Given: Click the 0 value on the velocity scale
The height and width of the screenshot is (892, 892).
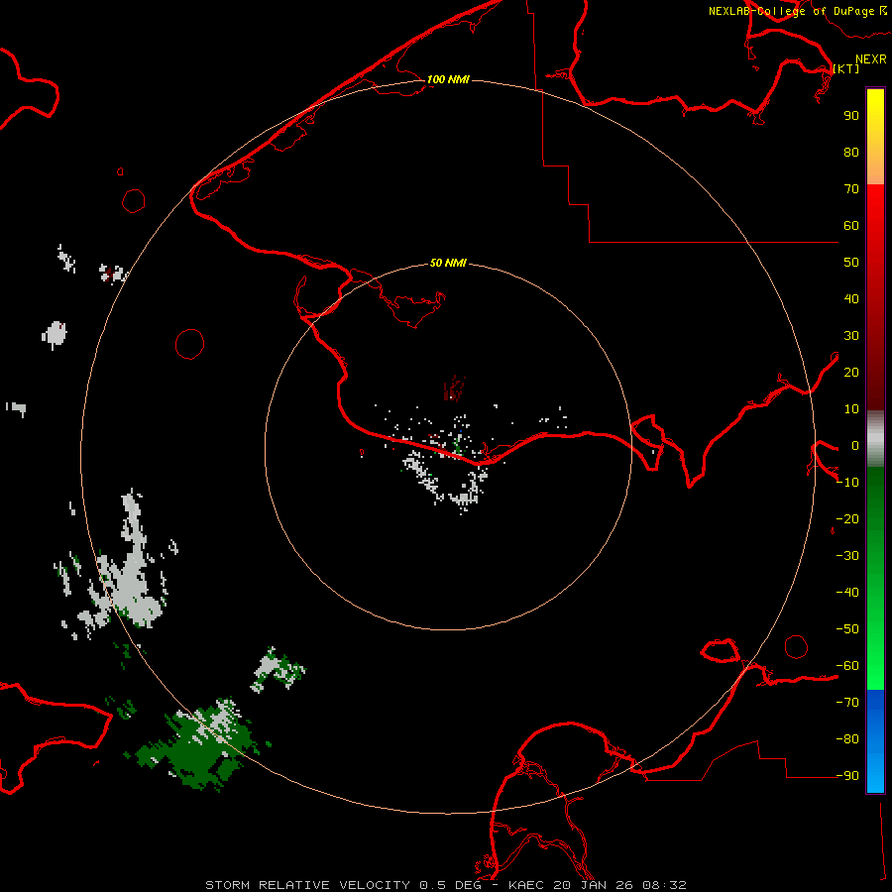Looking at the screenshot, I should (x=855, y=445).
